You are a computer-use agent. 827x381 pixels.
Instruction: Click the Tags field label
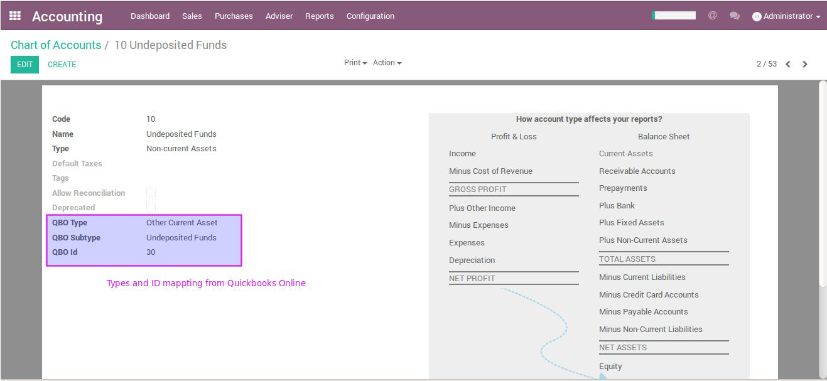60,178
